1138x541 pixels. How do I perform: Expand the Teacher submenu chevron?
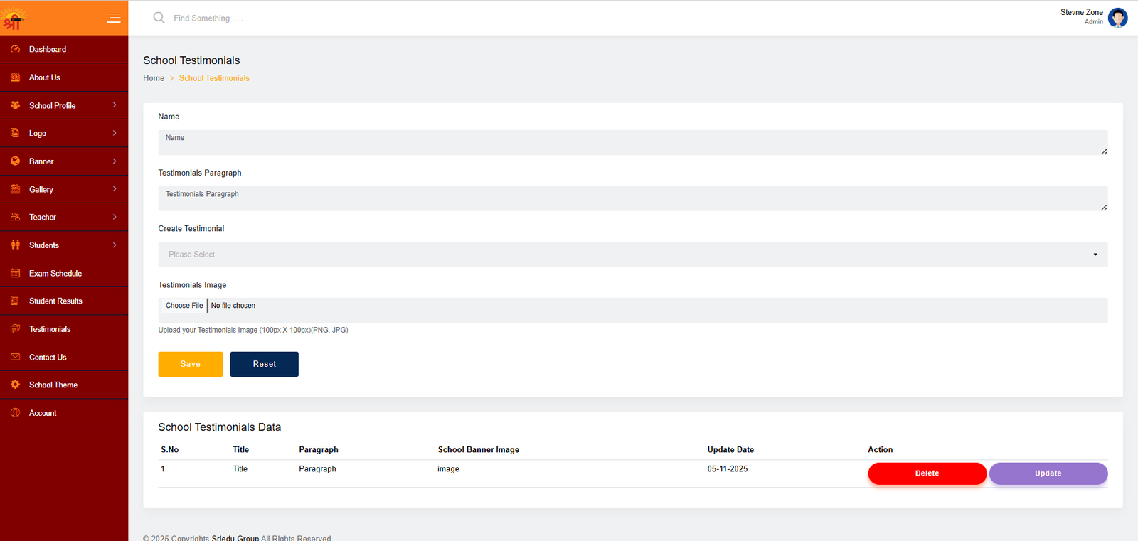pos(115,217)
